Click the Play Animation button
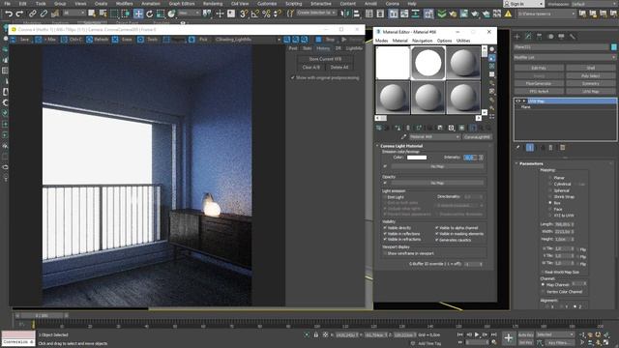 coord(477,334)
